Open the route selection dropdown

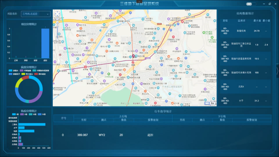click(36, 14)
